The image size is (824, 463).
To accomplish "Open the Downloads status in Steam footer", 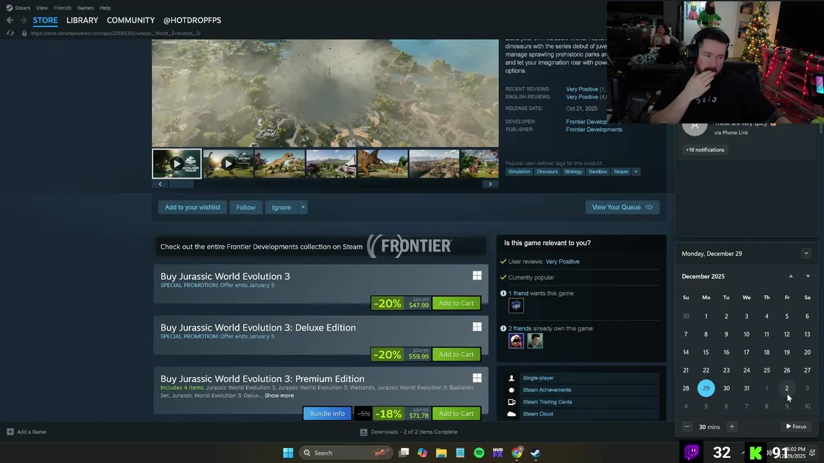I will coord(408,432).
